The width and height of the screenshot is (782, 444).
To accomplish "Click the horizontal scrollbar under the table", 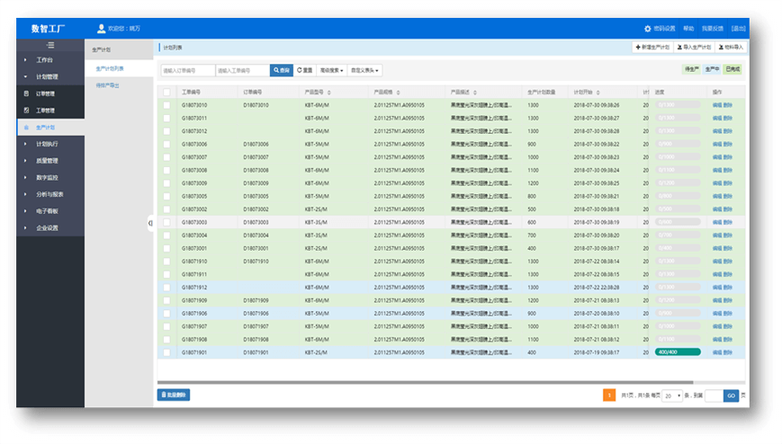I will coord(426,382).
